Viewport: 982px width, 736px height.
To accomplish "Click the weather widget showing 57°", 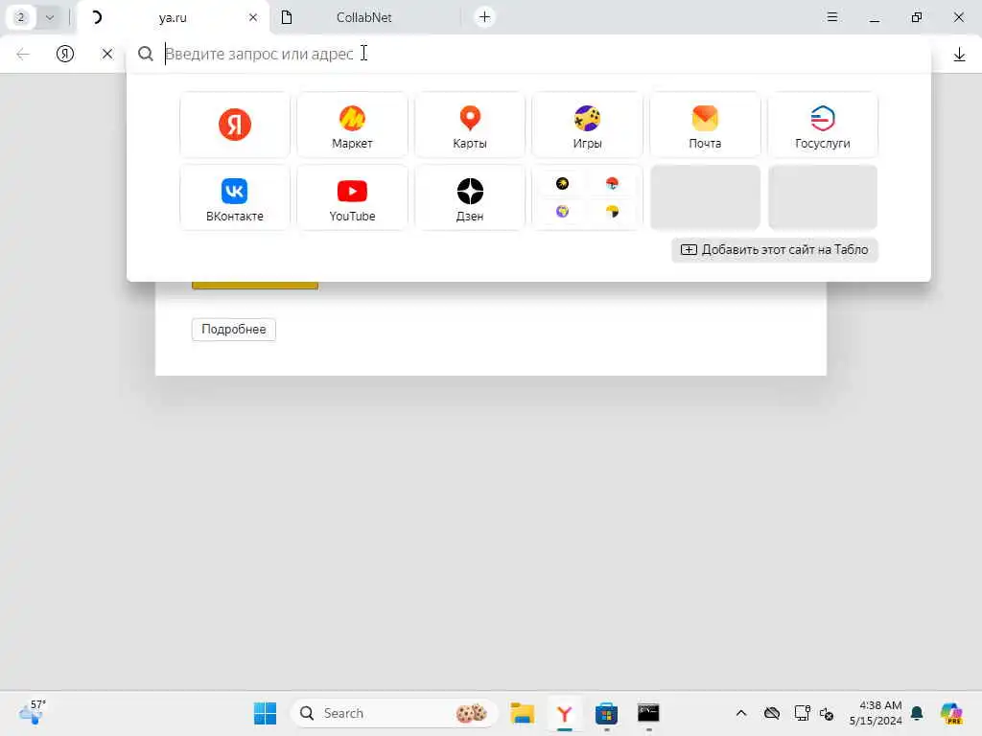I will point(32,713).
